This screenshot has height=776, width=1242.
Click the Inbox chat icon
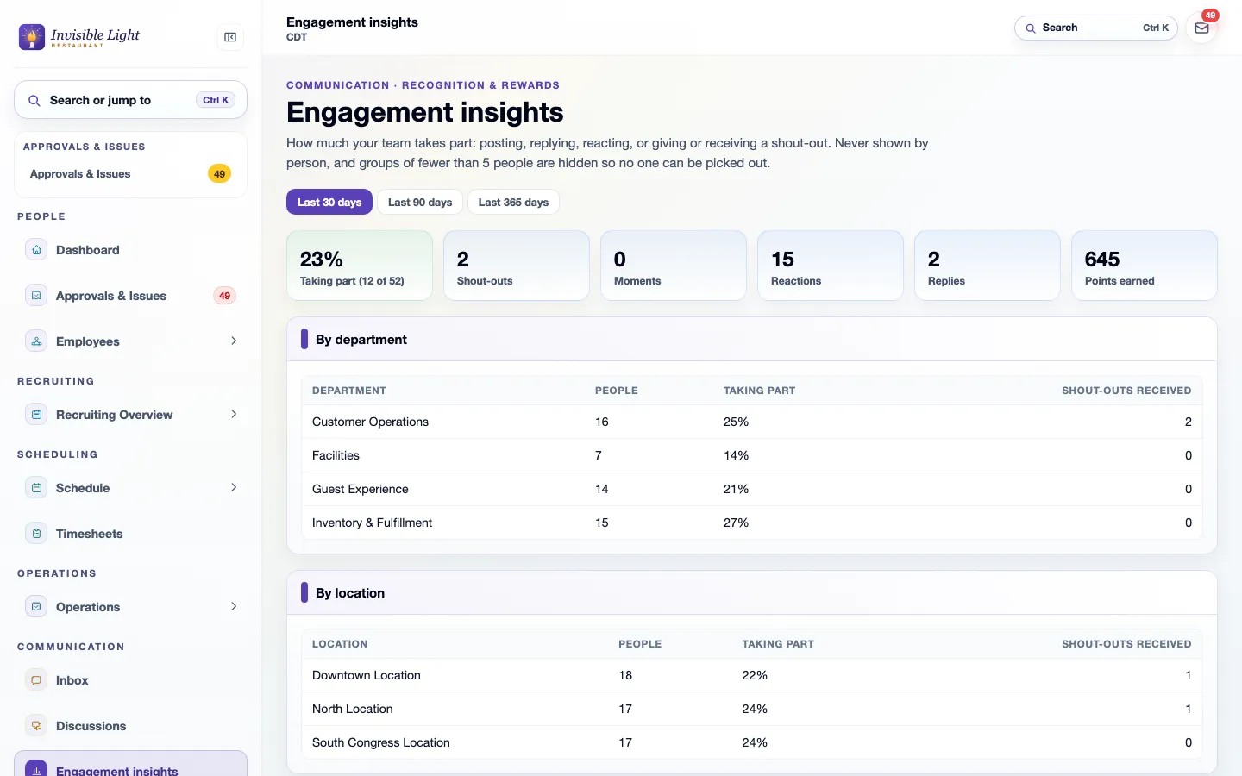[36, 680]
